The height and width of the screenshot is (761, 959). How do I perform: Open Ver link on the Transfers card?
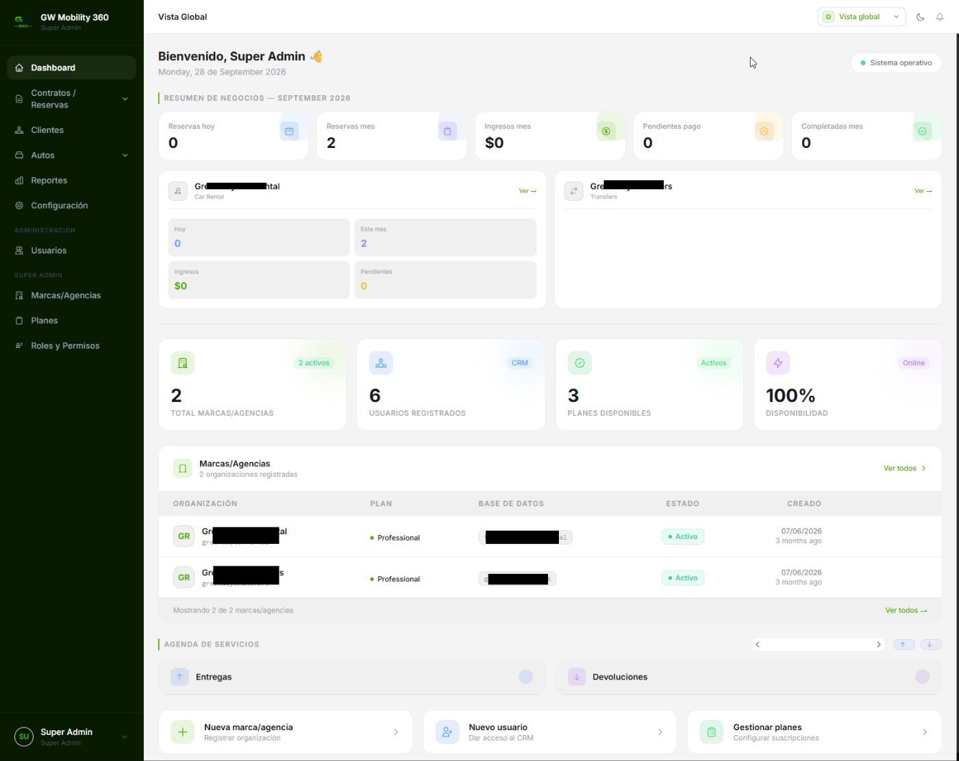point(923,191)
